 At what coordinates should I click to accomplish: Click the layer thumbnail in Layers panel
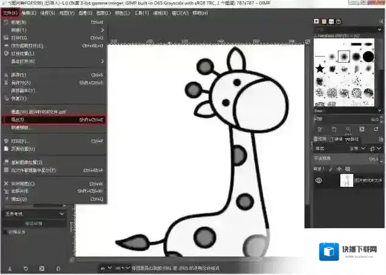coord(345,180)
